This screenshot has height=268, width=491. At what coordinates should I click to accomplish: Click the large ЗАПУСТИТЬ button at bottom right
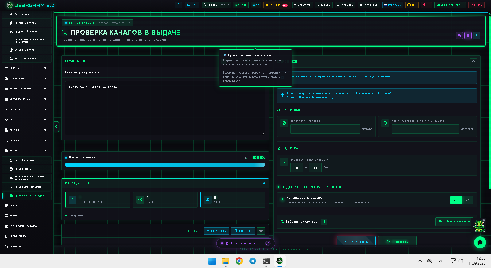pyautogui.click(x=356, y=242)
